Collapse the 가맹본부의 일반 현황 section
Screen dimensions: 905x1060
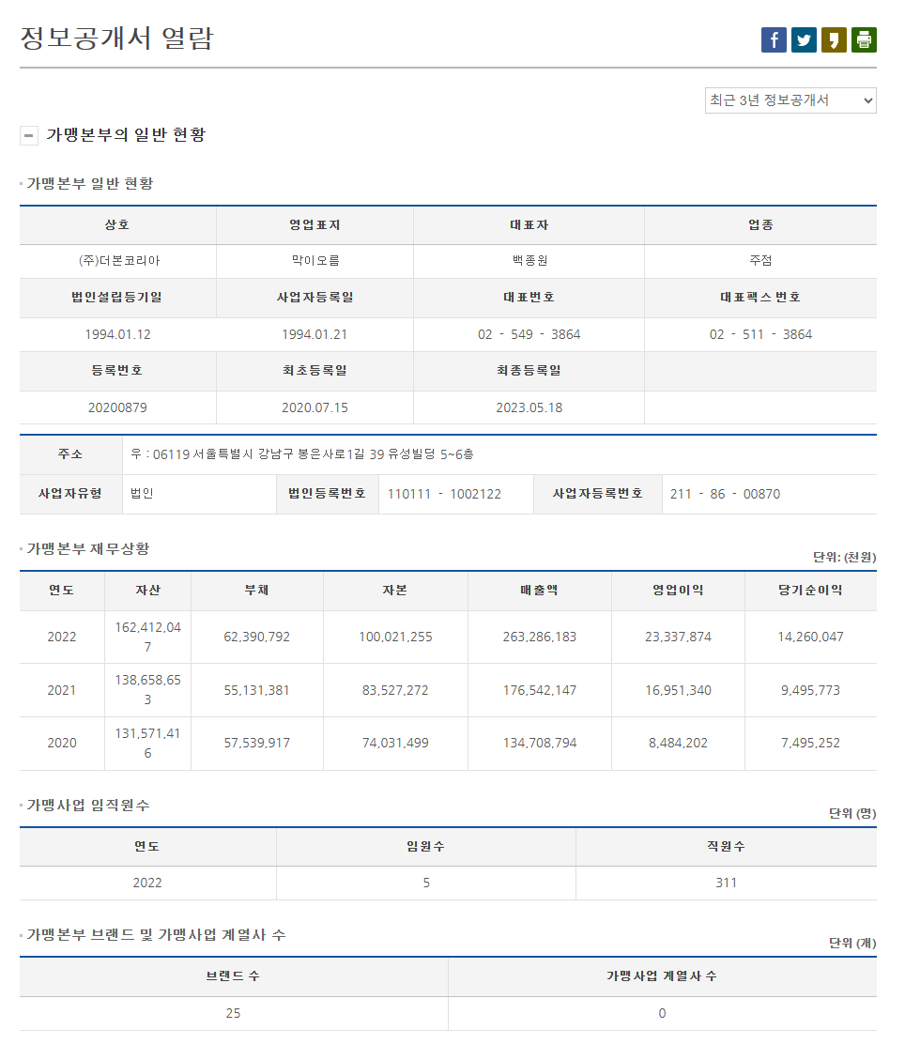pyautogui.click(x=28, y=135)
